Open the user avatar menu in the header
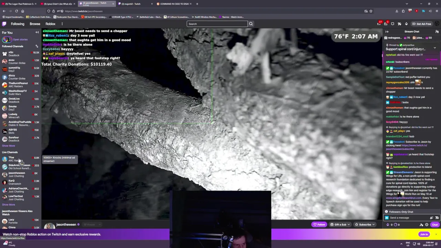 coord(437,24)
